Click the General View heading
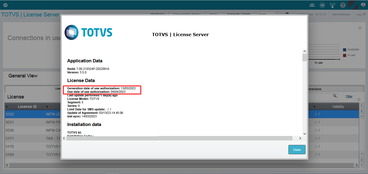This screenshot has height=174, width=368. click(x=23, y=76)
